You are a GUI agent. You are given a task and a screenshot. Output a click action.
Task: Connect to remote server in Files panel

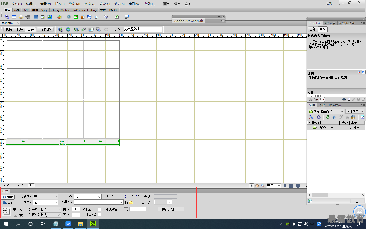coord(311,117)
